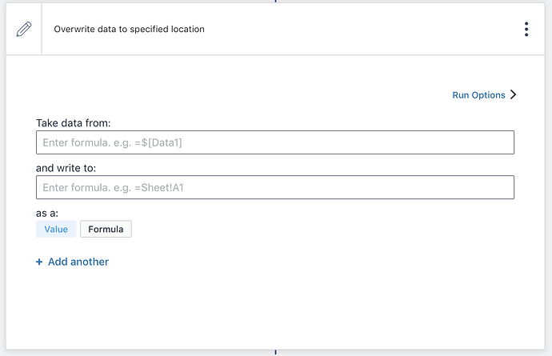Click the plus icon beside Add another

click(x=39, y=262)
